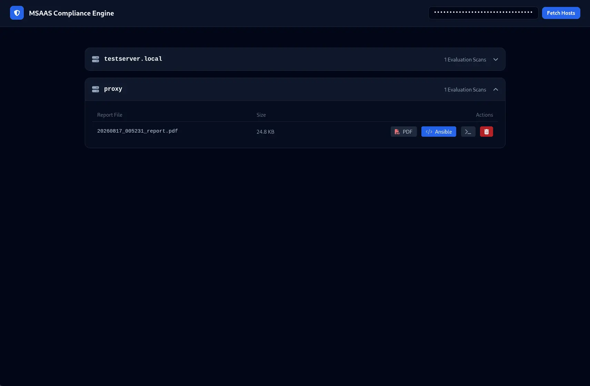Open the terminal command icon button
The width and height of the screenshot is (590, 386).
(468, 132)
